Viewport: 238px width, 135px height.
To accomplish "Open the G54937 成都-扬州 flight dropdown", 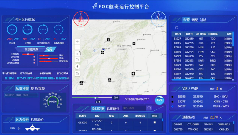I will pyautogui.click(x=21, y=95).
